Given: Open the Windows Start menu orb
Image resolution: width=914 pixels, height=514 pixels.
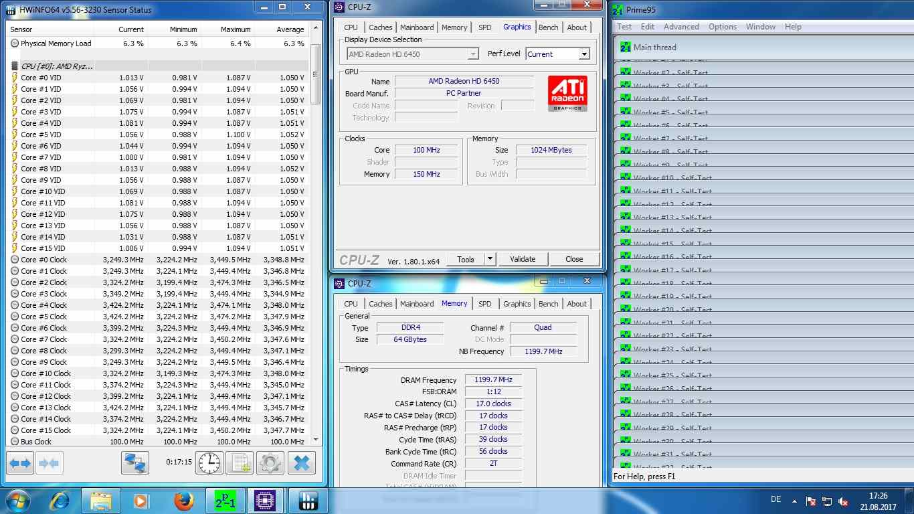Looking at the screenshot, I should click(18, 500).
